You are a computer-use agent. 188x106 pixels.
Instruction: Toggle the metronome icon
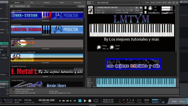[133, 100]
